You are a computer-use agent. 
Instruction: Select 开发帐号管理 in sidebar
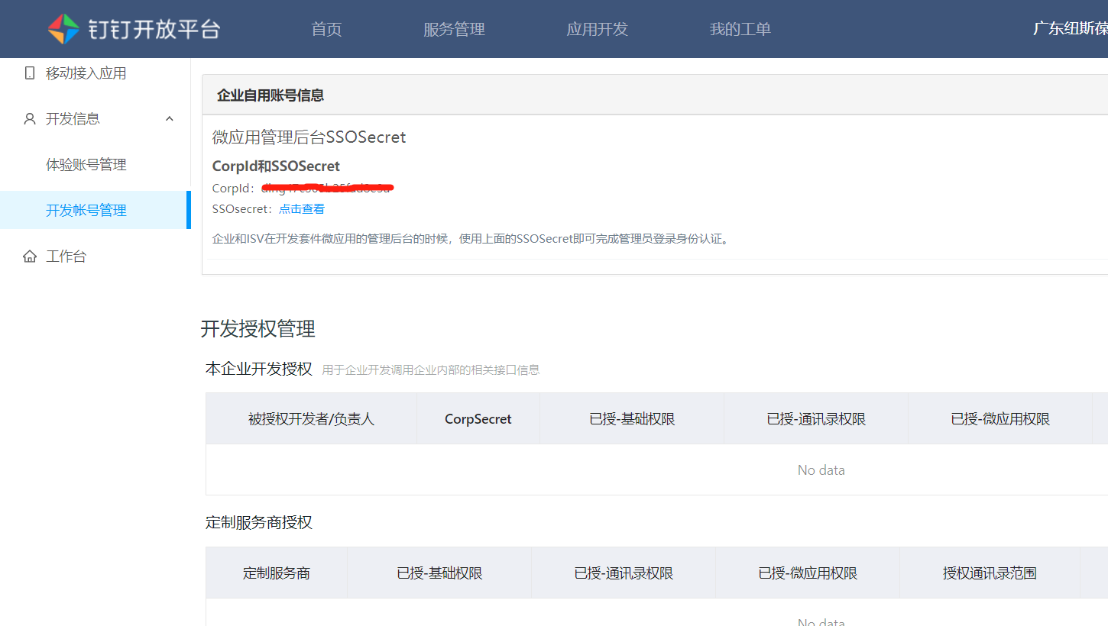click(86, 211)
